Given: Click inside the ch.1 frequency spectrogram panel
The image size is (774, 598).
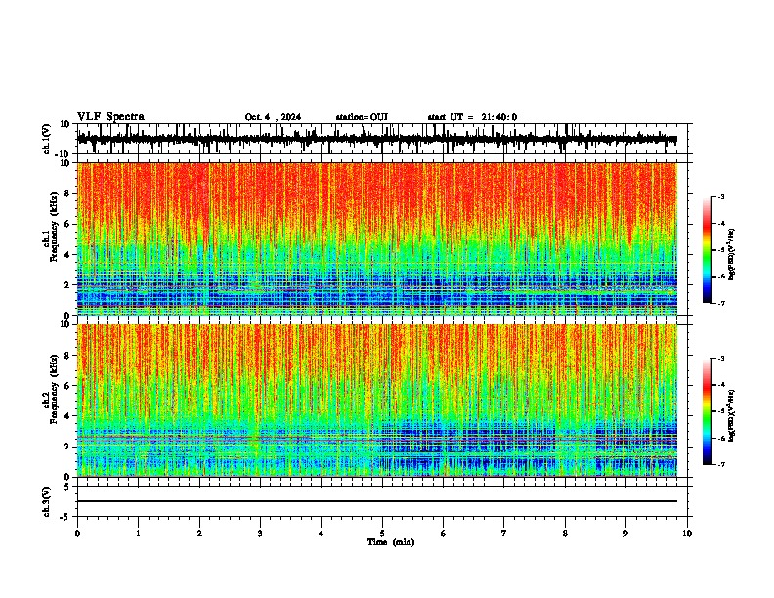Looking at the screenshot, I should click(x=377, y=238).
